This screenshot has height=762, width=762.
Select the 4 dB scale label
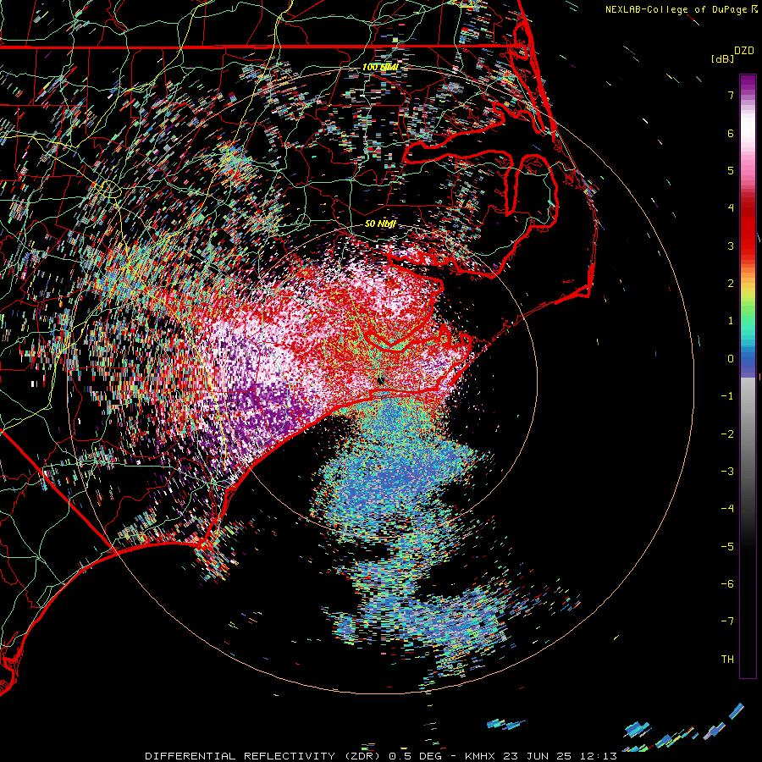(731, 208)
